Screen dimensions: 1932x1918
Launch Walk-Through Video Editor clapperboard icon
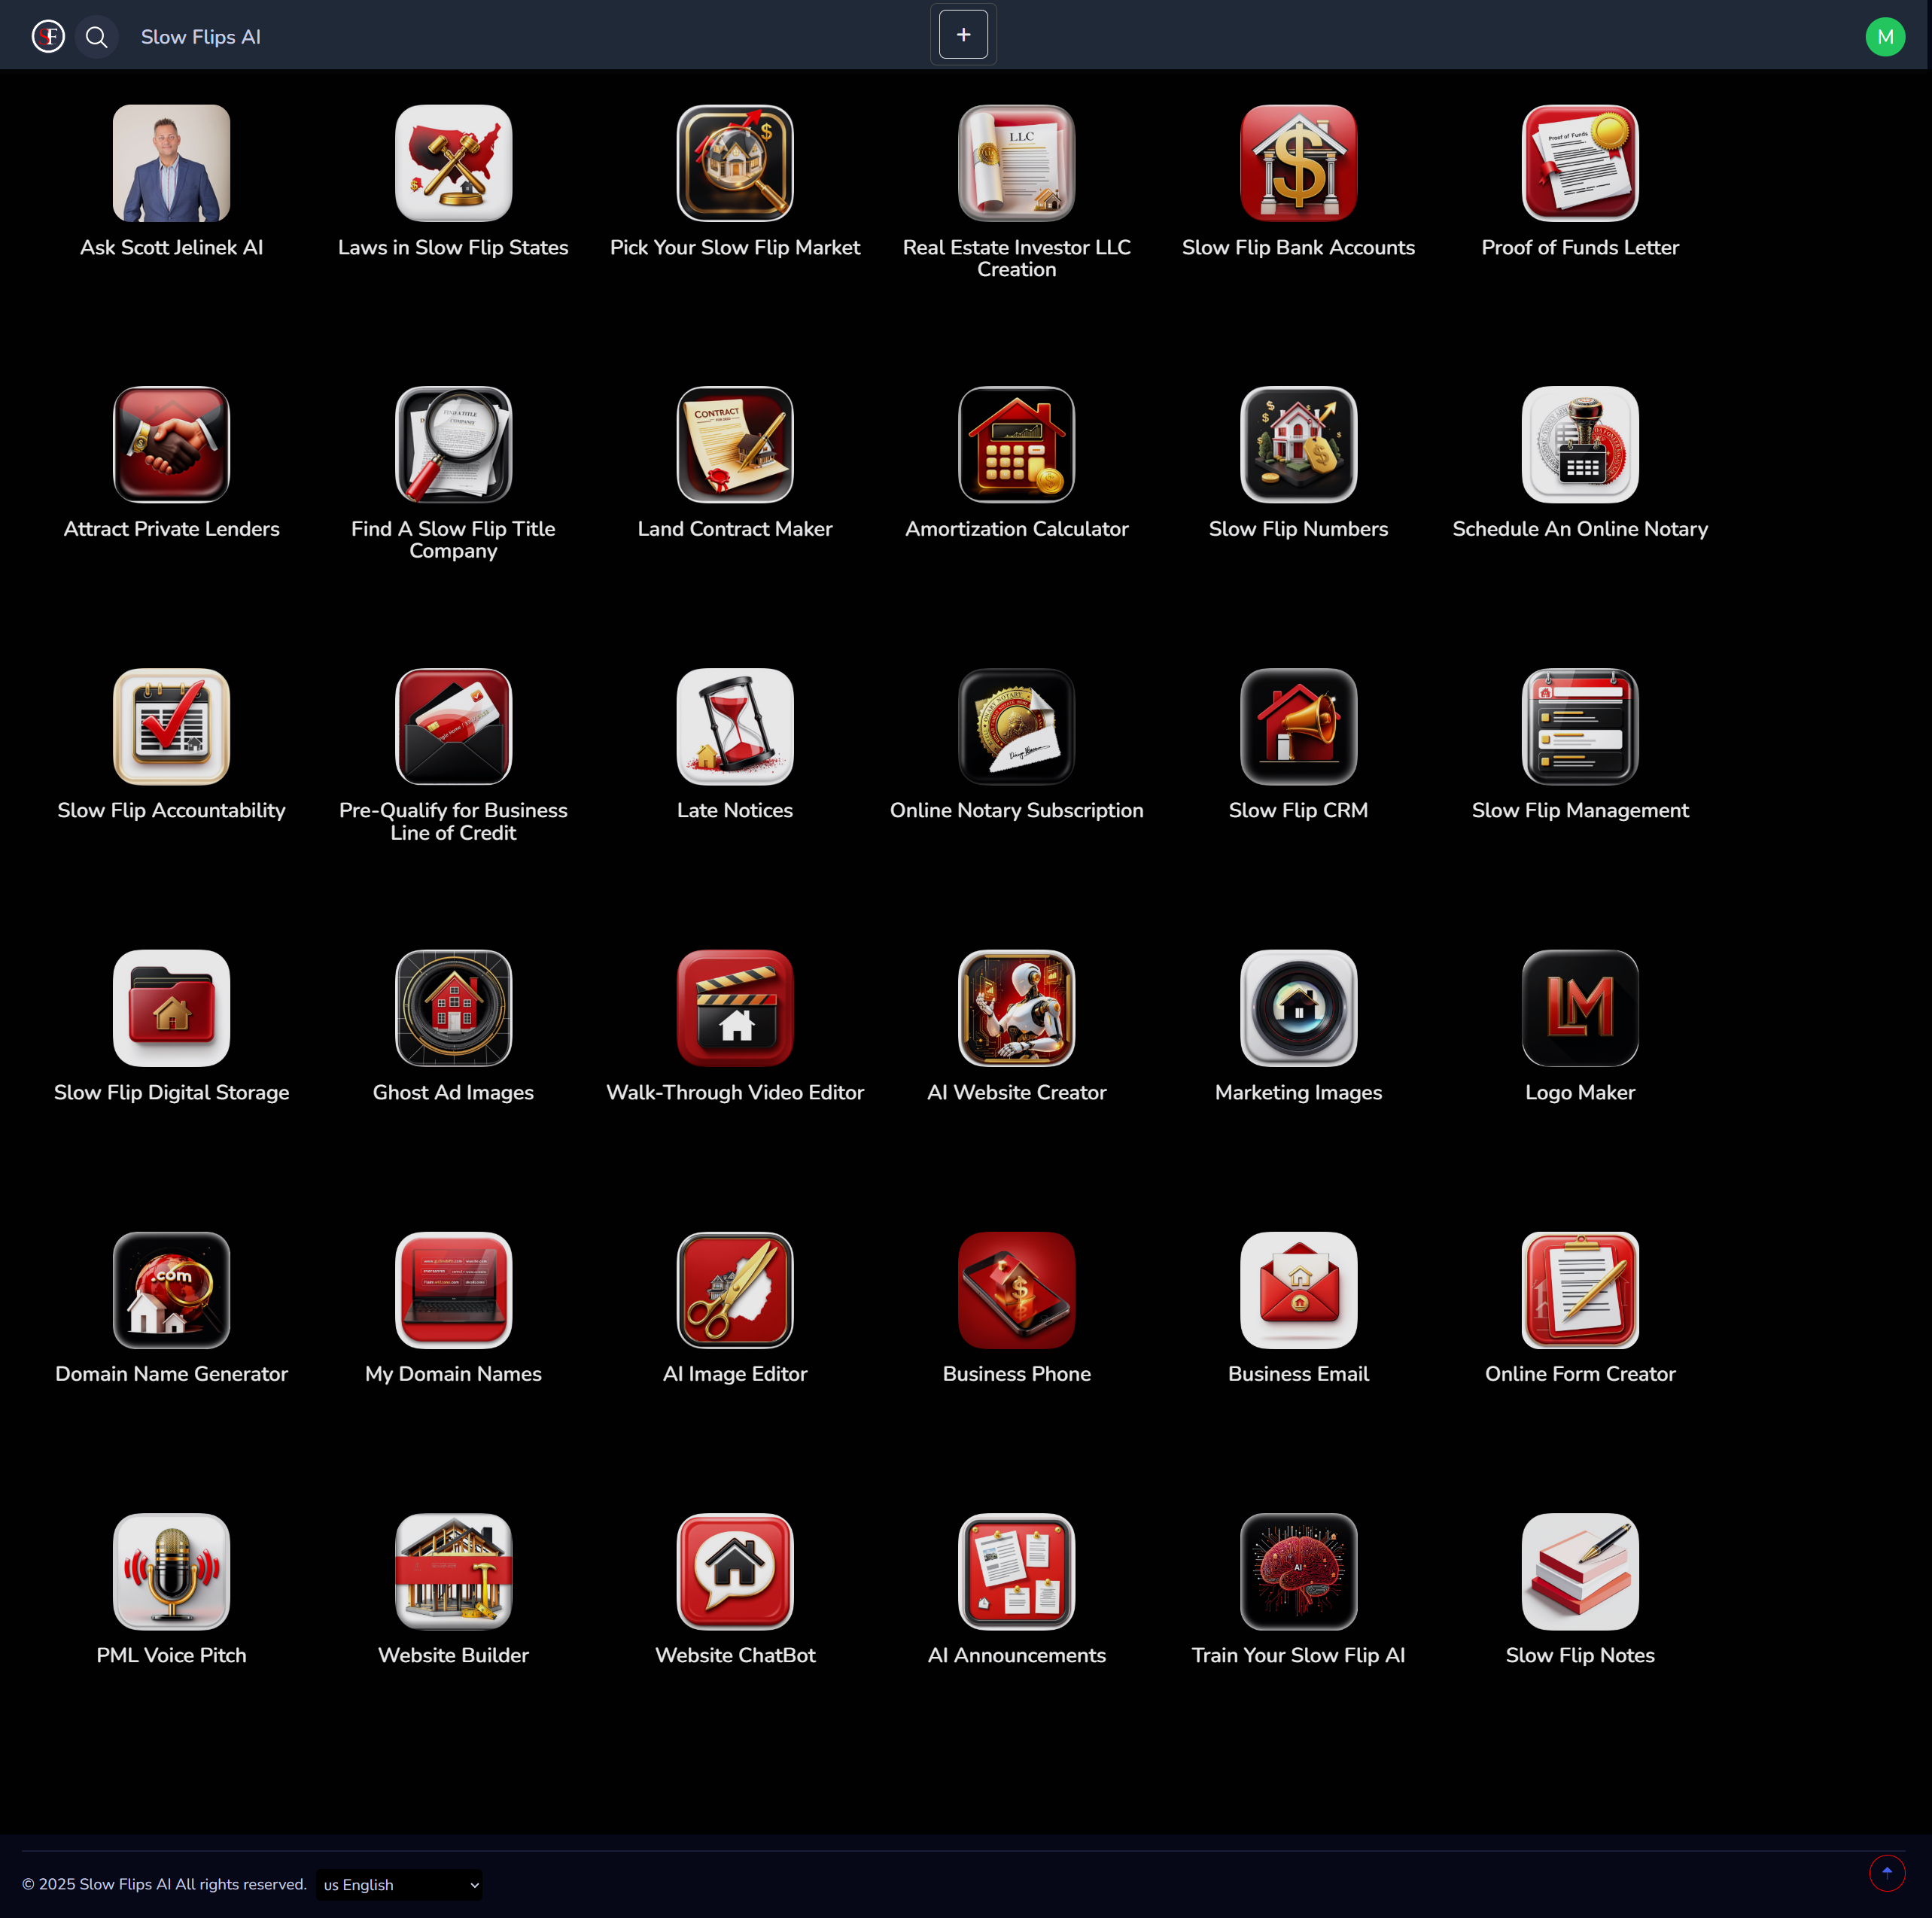coord(734,1008)
